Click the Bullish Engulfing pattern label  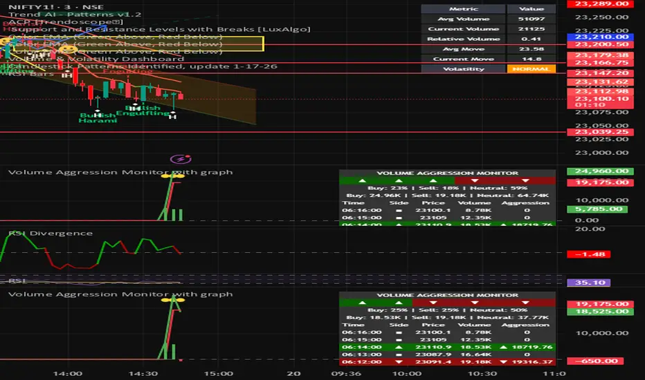(x=143, y=110)
